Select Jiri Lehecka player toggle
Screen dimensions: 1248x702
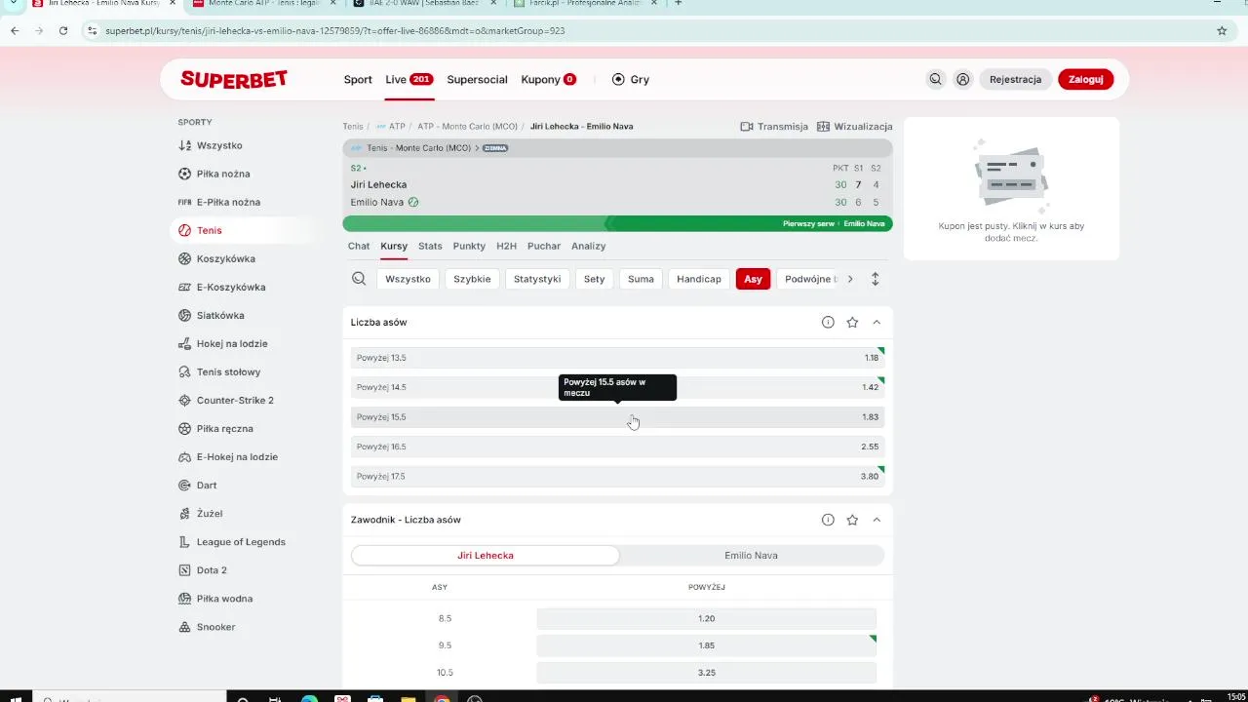(x=486, y=555)
